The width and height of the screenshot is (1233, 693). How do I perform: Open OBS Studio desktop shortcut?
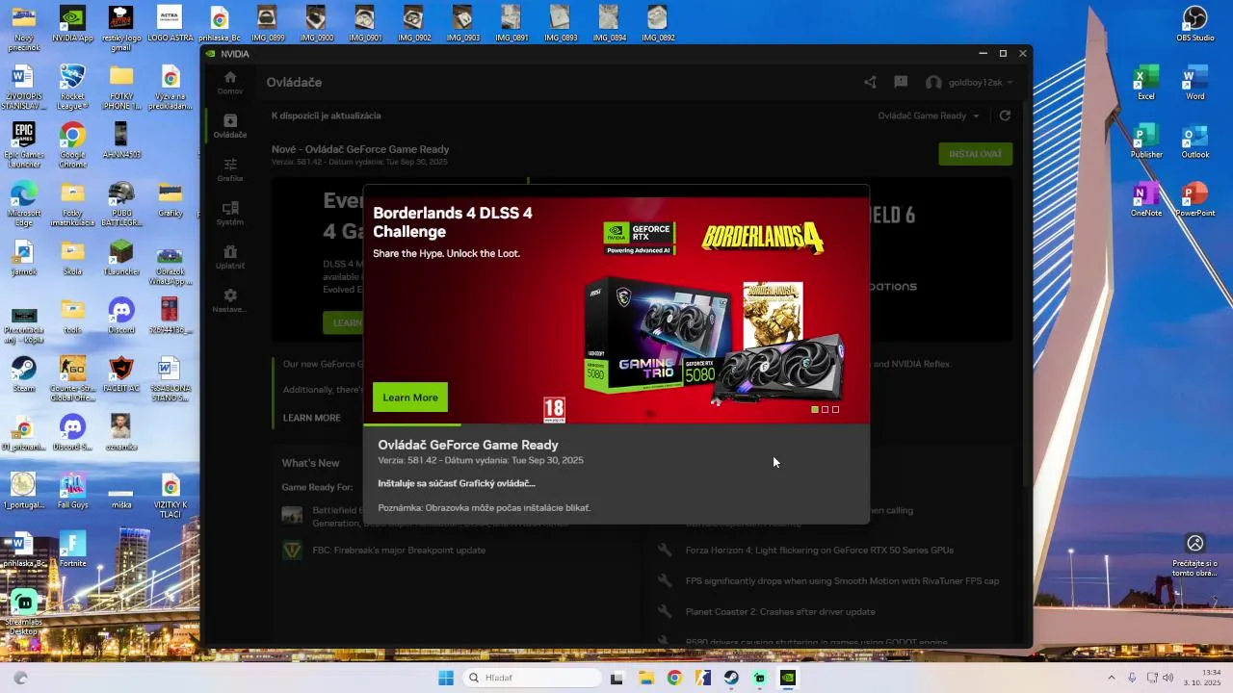tap(1195, 24)
